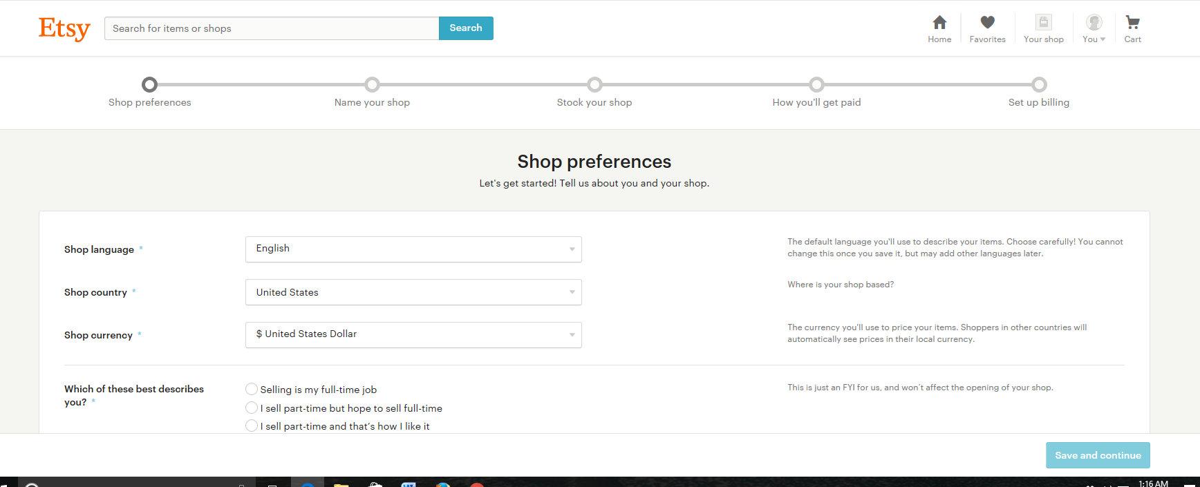Viewport: 1200px width, 487px height.
Task: Select the Shop preferences step circle
Action: 149,84
